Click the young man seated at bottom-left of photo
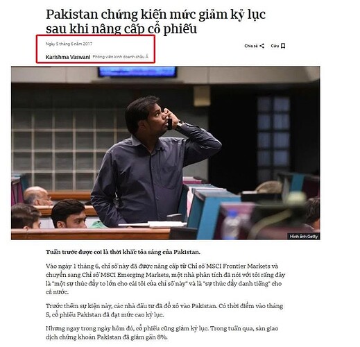The height and width of the screenshot is (347, 360). tap(69, 214)
